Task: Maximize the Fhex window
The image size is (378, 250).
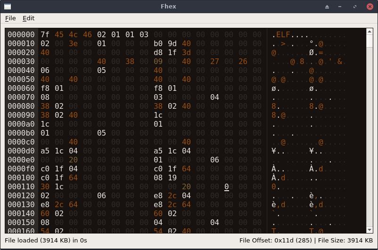Action: tap(354, 7)
